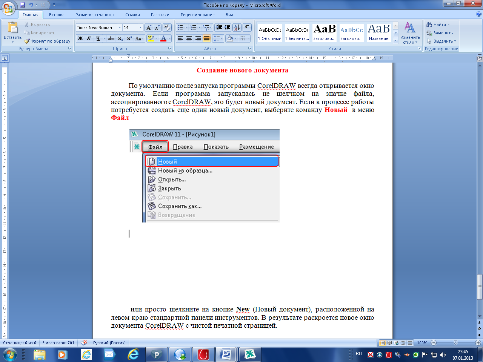
Task: Open Windows Start menu
Action: [x=10, y=354]
